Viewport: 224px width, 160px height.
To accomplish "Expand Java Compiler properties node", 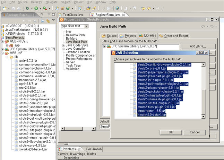I will tap(63, 49).
